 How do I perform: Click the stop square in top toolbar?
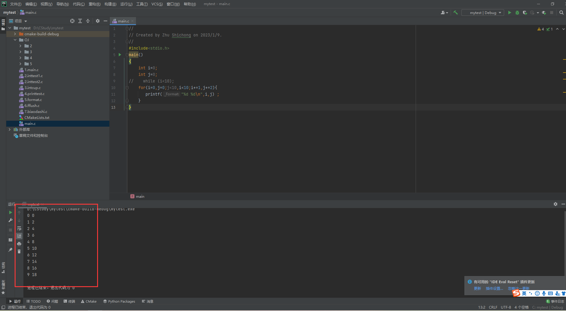552,13
